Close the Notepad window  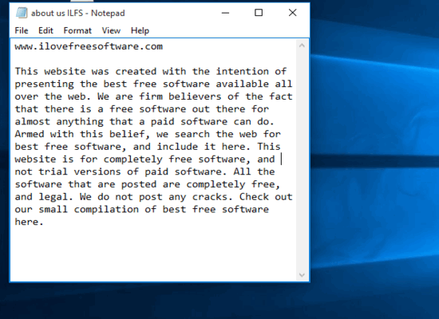point(292,13)
